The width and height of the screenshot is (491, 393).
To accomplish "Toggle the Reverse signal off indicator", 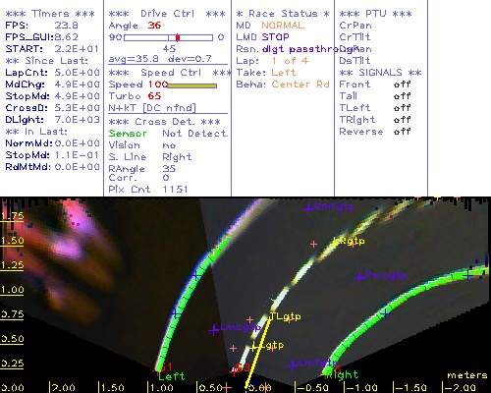I will (402, 132).
